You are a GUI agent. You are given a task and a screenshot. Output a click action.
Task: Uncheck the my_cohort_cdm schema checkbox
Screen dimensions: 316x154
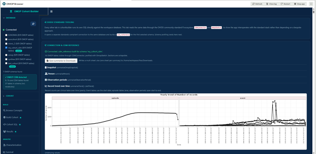point(6,48)
